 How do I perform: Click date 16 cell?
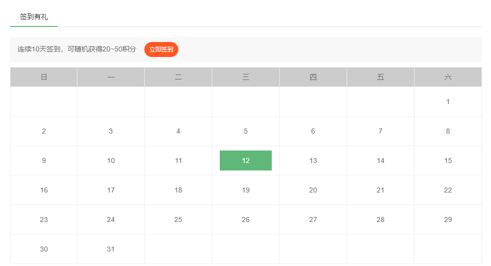44,190
